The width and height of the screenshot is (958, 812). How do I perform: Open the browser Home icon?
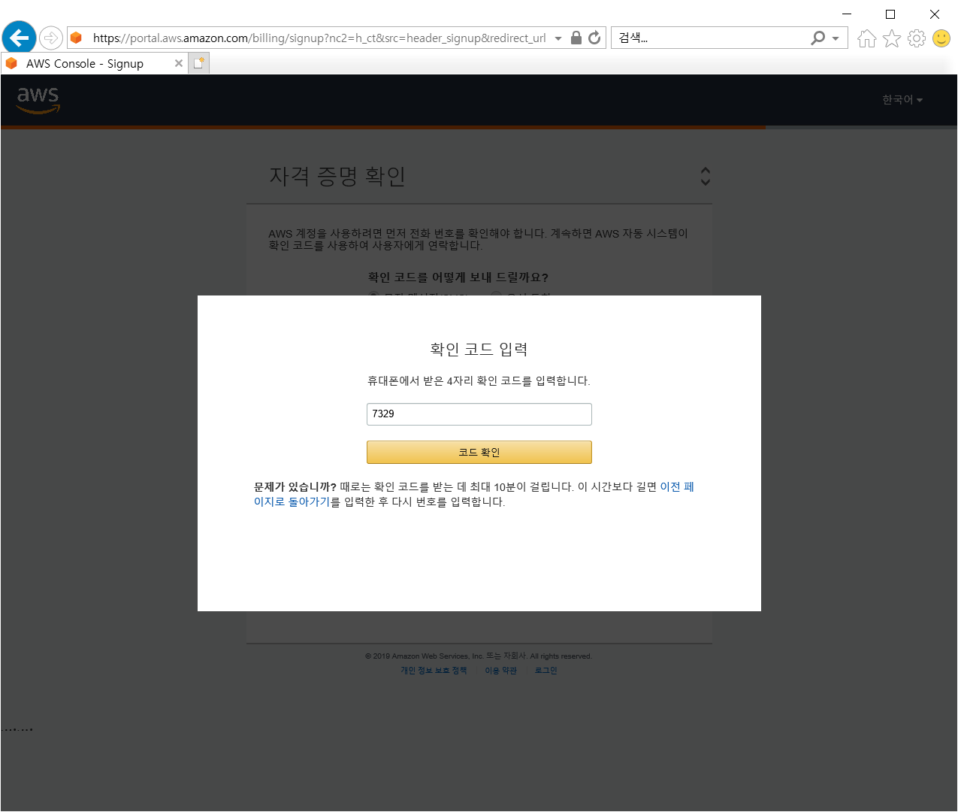(867, 38)
